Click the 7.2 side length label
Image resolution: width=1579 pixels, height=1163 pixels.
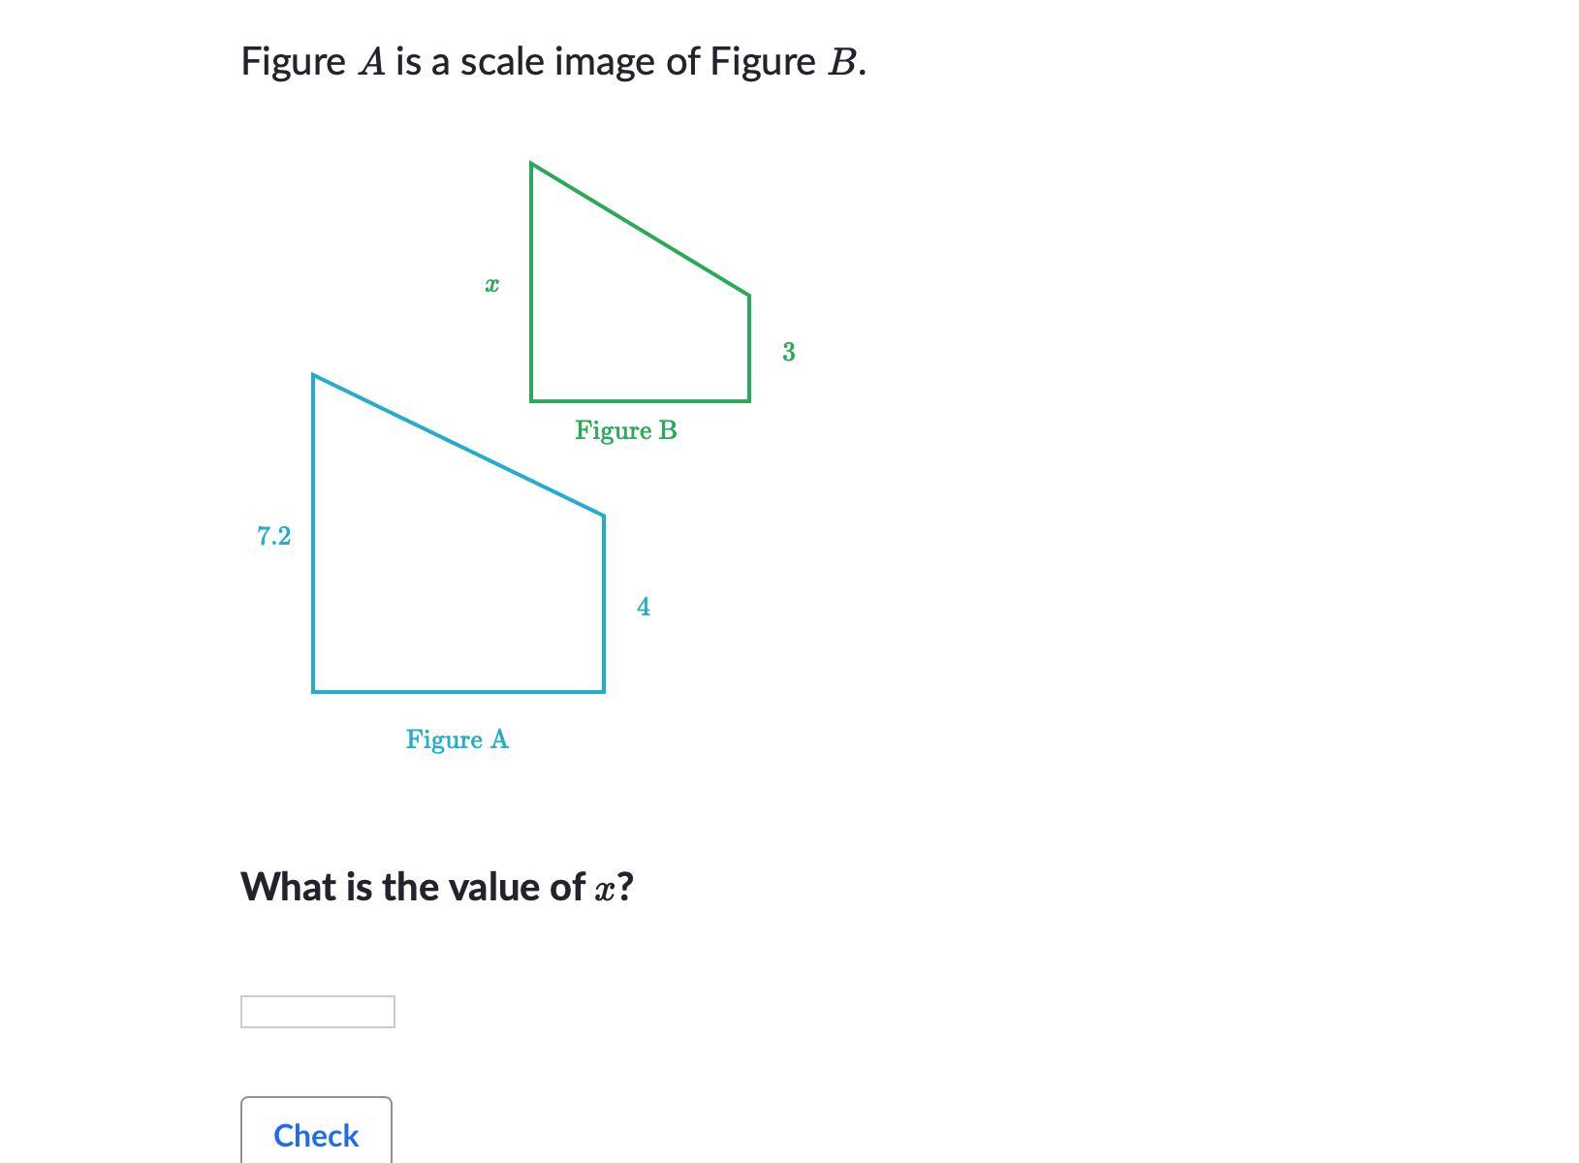point(273,536)
